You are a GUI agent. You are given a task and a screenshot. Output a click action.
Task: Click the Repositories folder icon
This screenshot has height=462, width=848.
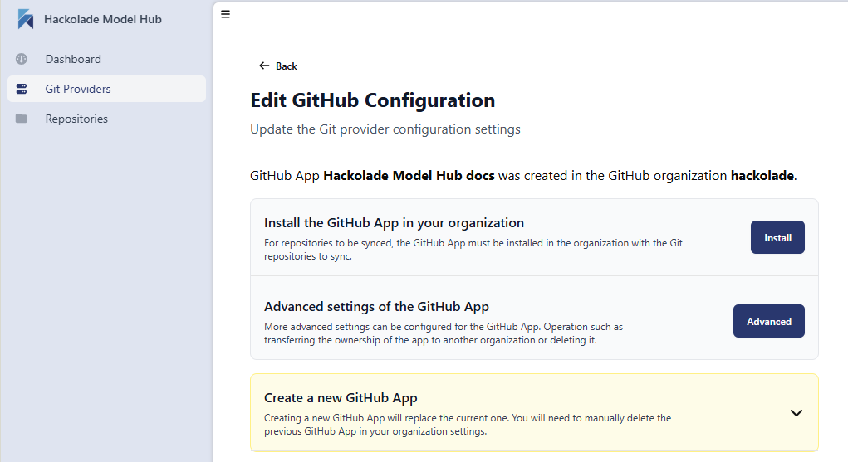pos(22,119)
